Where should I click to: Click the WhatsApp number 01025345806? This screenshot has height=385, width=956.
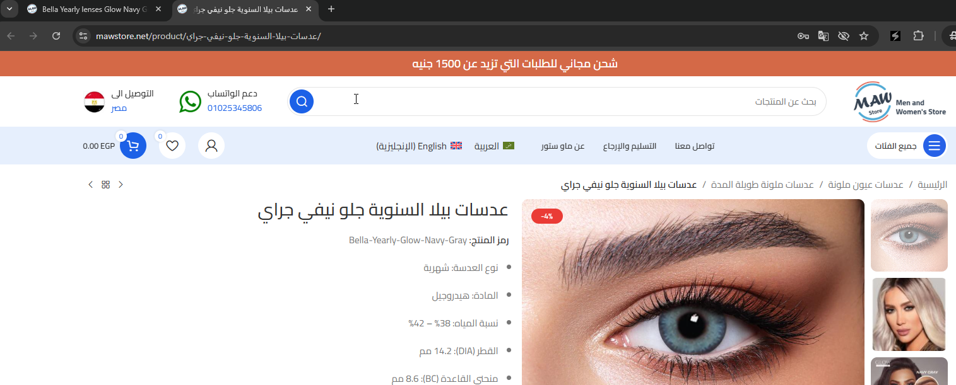pos(235,108)
